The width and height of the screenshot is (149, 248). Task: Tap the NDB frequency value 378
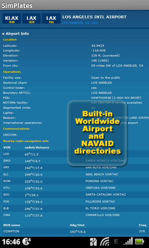pos(142,231)
